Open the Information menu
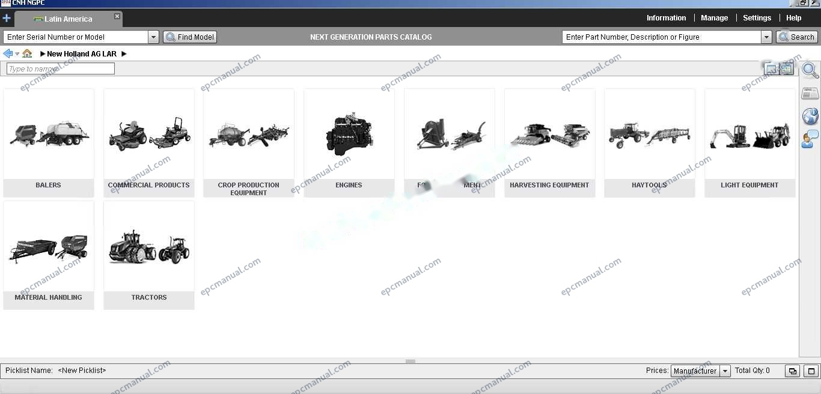Screen dimensions: 821x394 (666, 18)
